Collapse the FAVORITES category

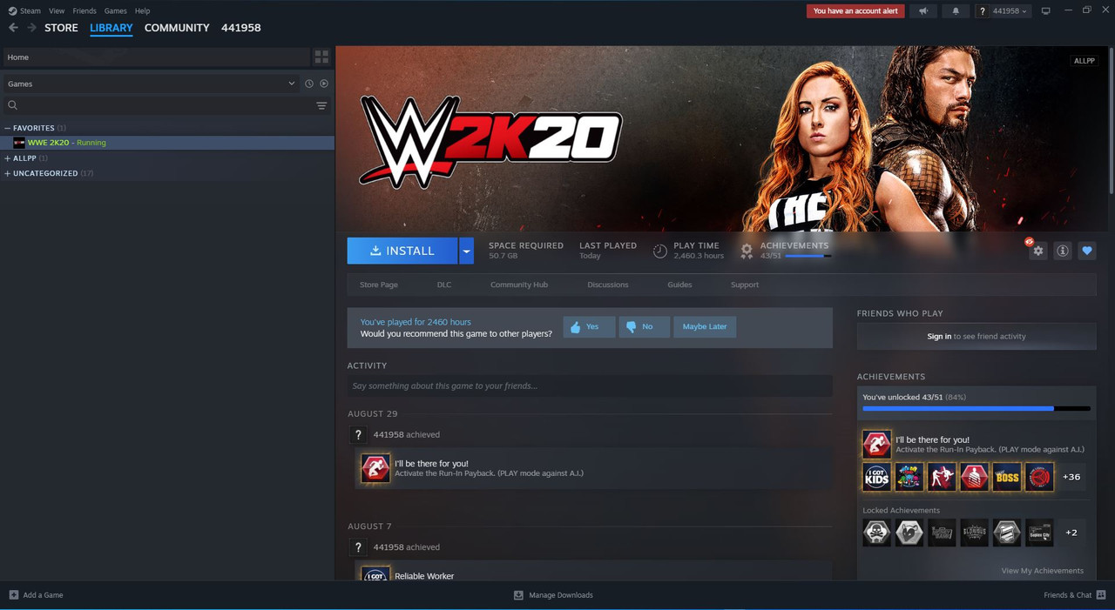point(8,128)
